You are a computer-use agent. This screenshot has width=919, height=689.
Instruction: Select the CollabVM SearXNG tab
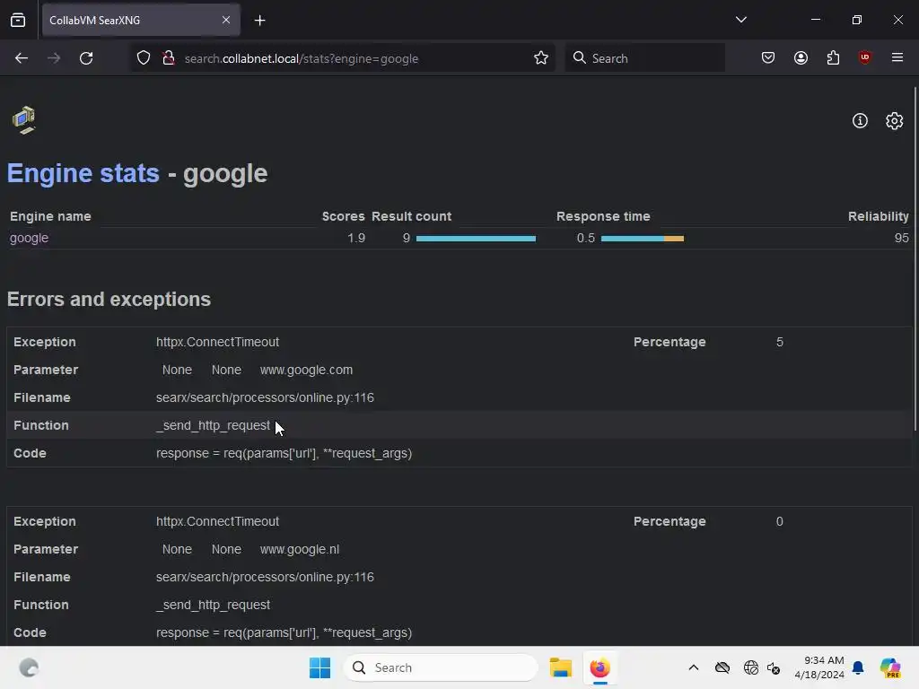click(141, 20)
